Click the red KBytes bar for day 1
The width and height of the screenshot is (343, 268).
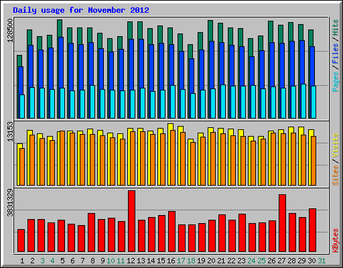click(x=21, y=241)
